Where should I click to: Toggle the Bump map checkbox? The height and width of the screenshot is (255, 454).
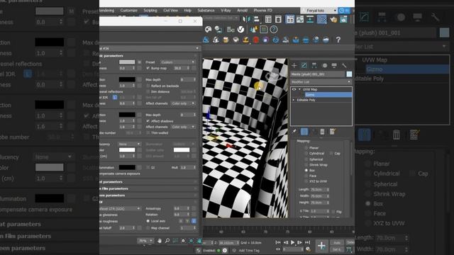(x=148, y=68)
